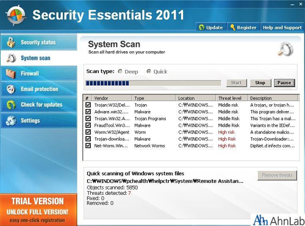
Task: Click the brick wall Firewall icon
Action: click(x=11, y=74)
